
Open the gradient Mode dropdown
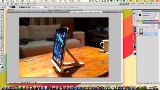[40, 7]
